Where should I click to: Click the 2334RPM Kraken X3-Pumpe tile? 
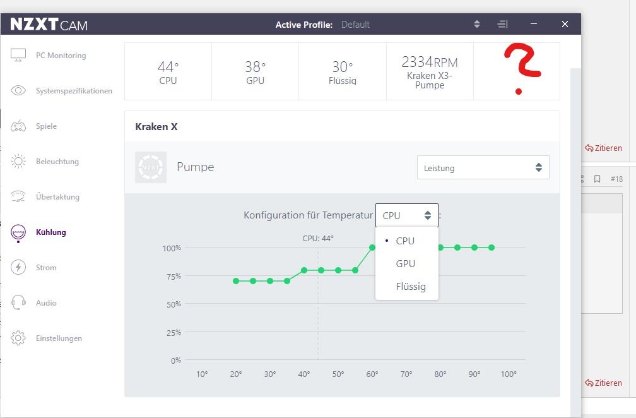point(430,71)
